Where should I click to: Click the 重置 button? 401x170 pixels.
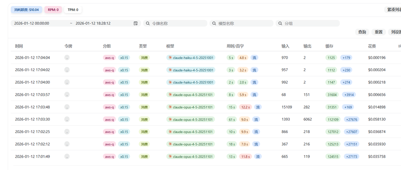click(379, 32)
